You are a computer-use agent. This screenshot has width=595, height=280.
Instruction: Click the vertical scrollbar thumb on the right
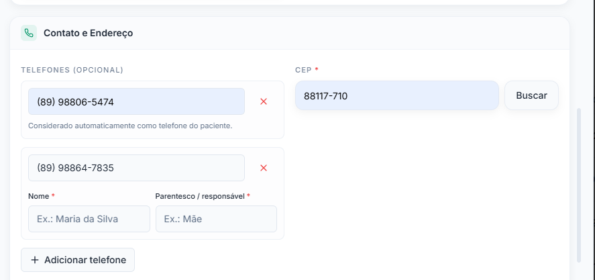click(x=579, y=185)
